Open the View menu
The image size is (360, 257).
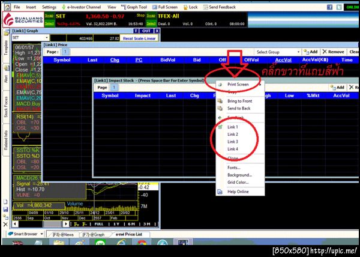[112, 7]
